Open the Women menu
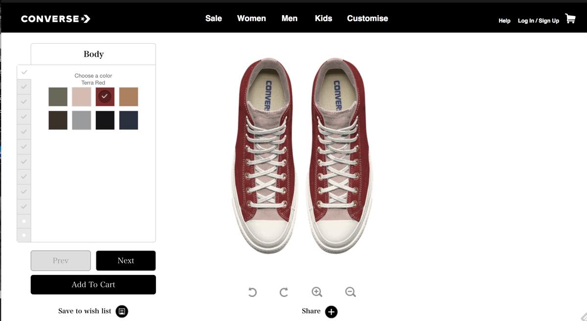 (x=251, y=19)
